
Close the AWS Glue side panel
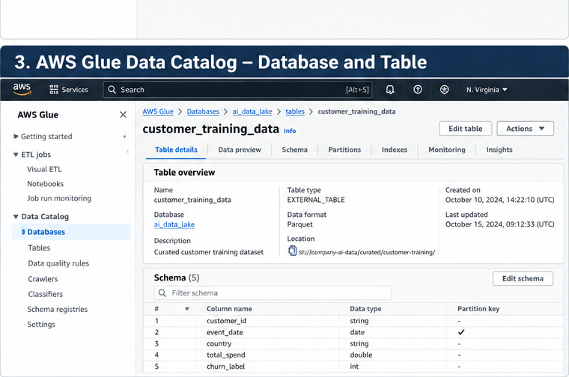point(123,115)
